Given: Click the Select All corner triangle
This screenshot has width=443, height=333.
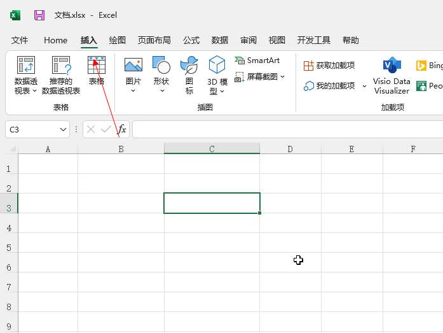Looking at the screenshot, I should (x=12, y=149).
